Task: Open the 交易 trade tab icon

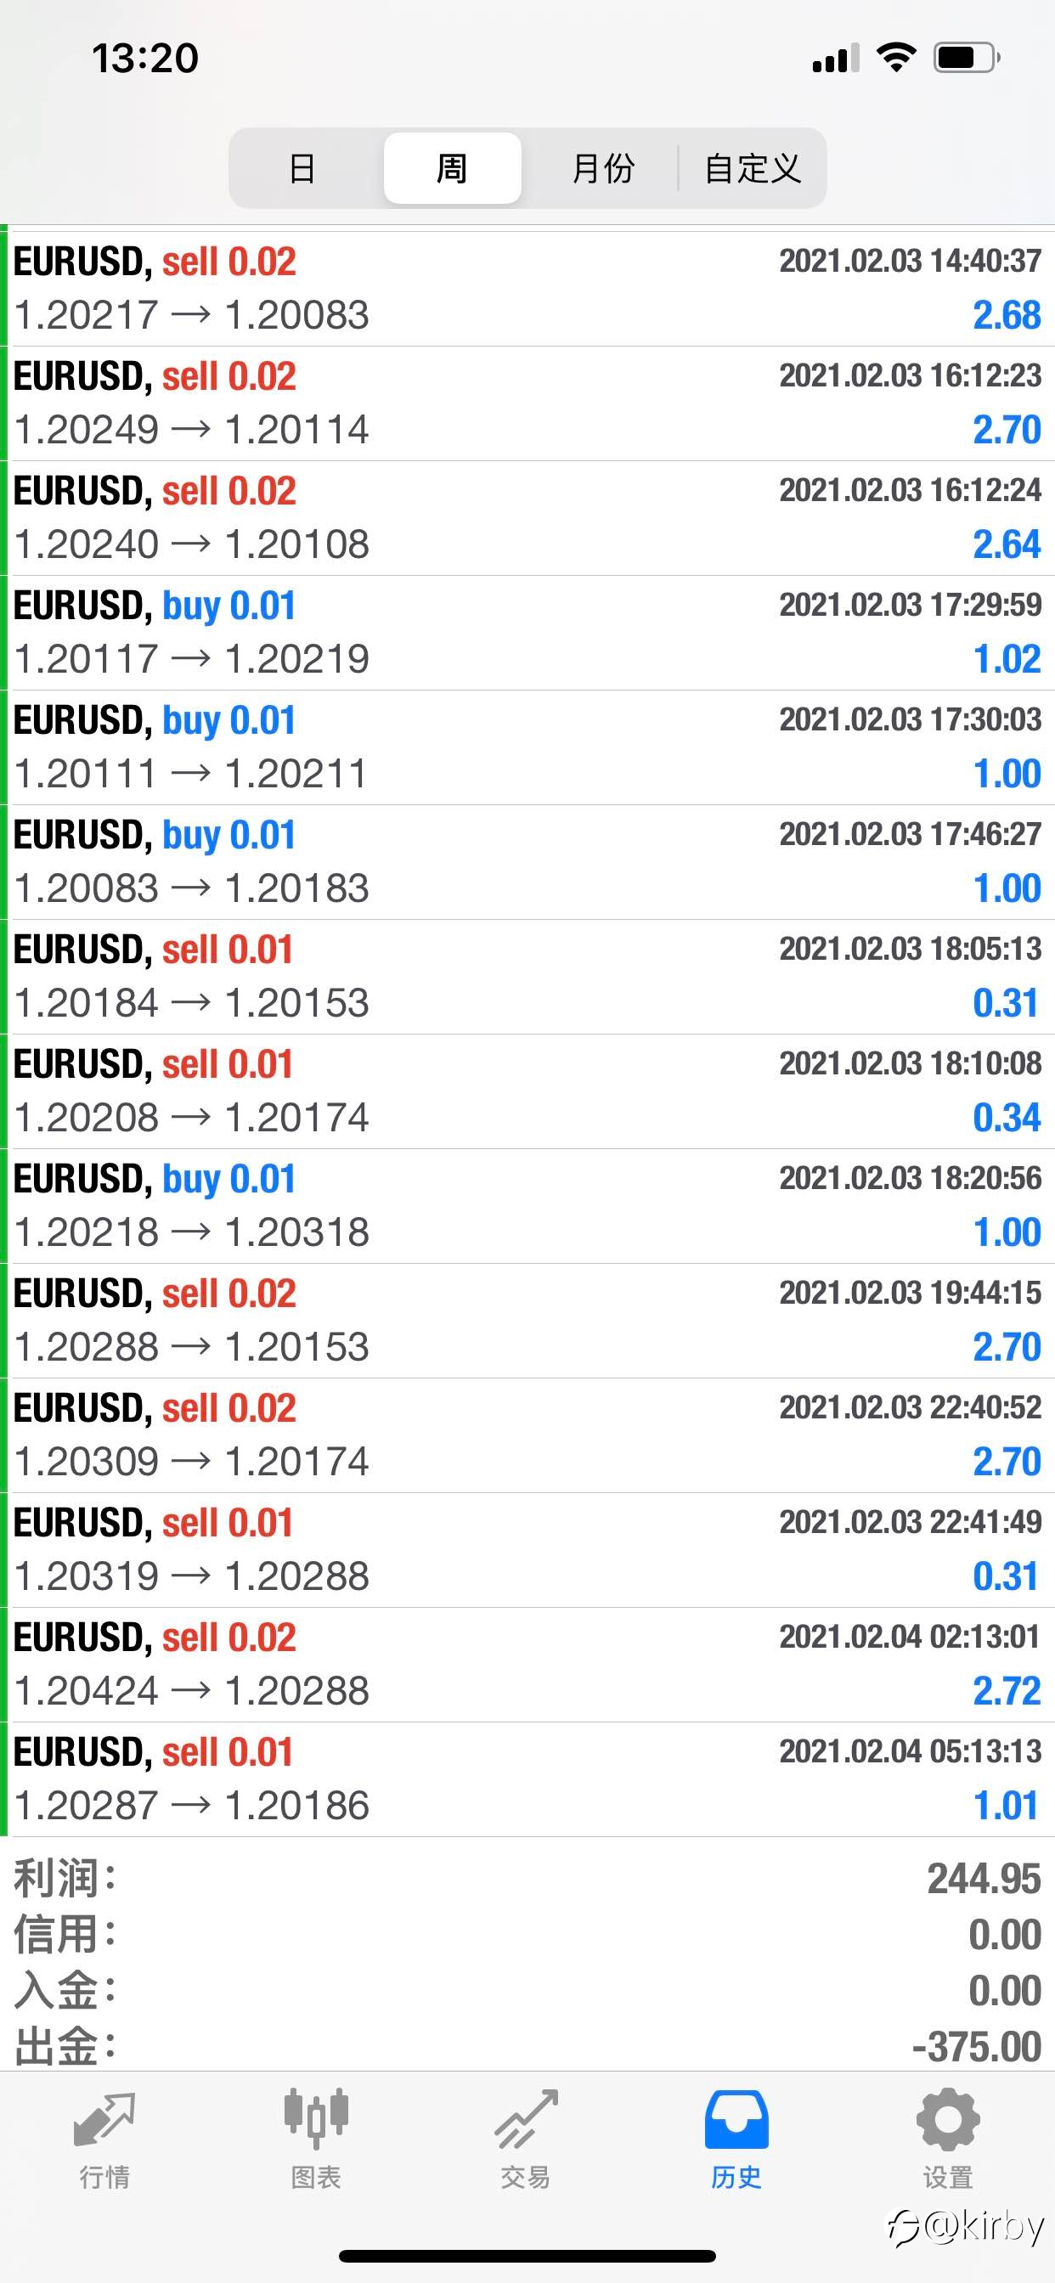Action: (x=527, y=2118)
